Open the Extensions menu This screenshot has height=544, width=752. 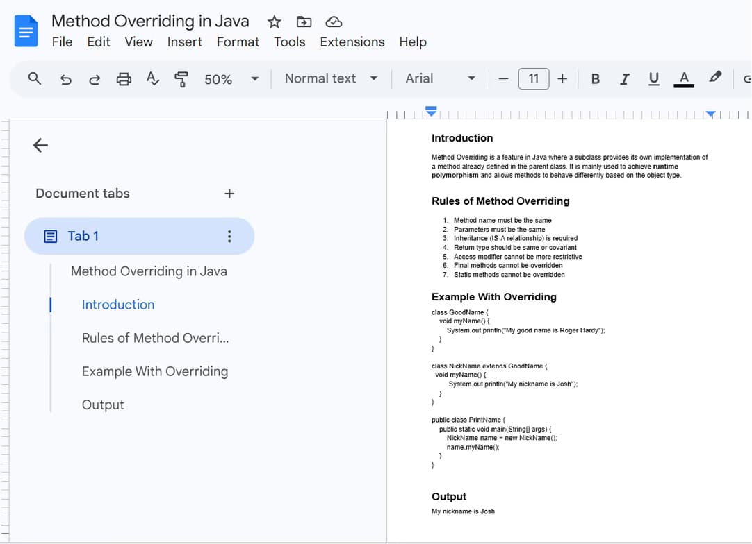pyautogui.click(x=352, y=42)
